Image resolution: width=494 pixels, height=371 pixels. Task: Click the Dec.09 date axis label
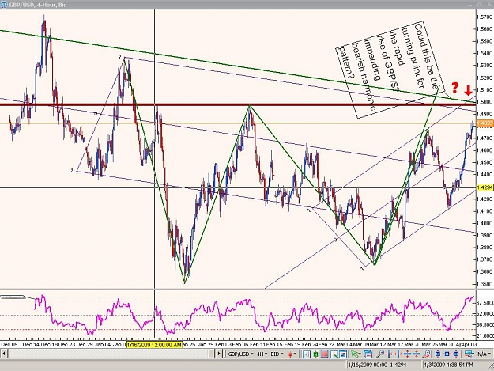[x=9, y=345]
